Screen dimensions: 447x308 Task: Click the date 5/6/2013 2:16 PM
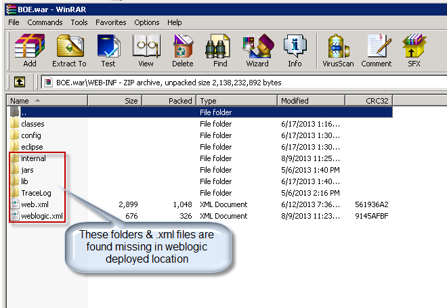[310, 193]
